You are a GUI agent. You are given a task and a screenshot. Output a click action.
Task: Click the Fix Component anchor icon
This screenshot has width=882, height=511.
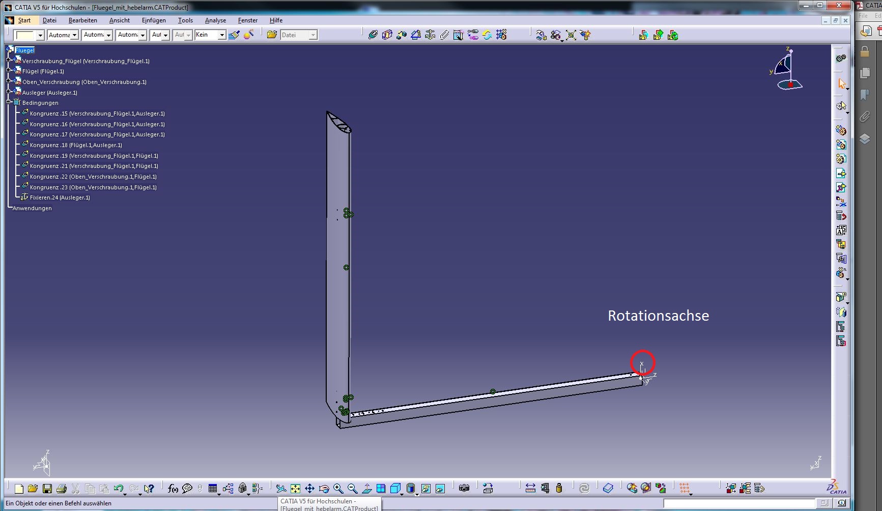[430, 35]
